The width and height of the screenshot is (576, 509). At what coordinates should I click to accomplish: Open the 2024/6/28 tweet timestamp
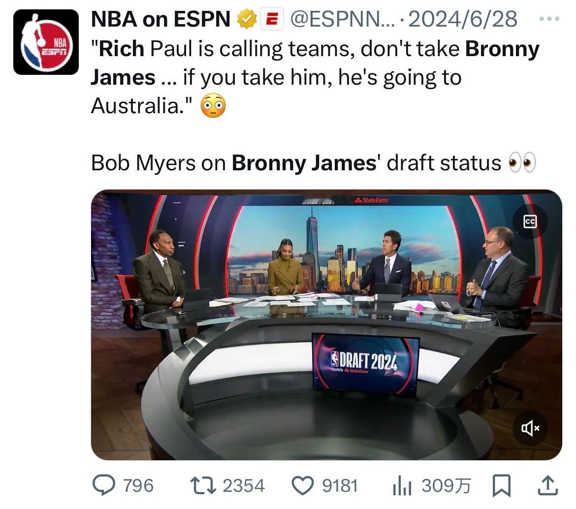(463, 19)
